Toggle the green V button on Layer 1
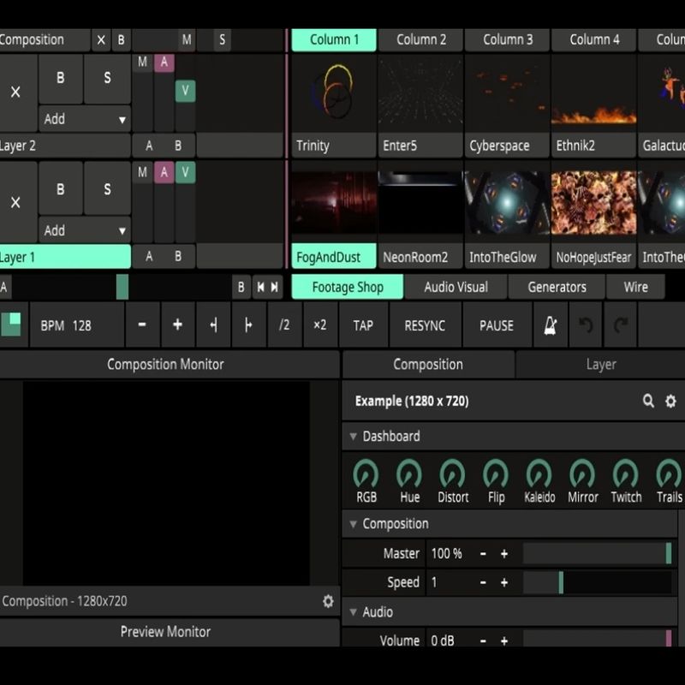The image size is (685, 685). pyautogui.click(x=185, y=173)
